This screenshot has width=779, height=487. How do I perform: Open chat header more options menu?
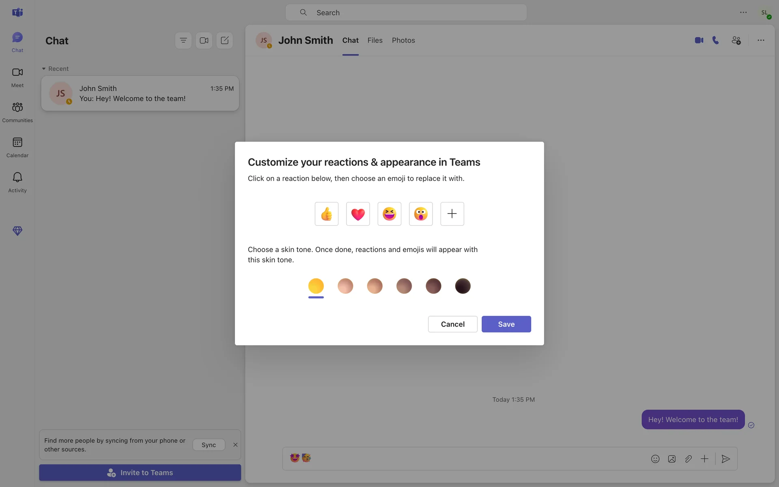761,40
